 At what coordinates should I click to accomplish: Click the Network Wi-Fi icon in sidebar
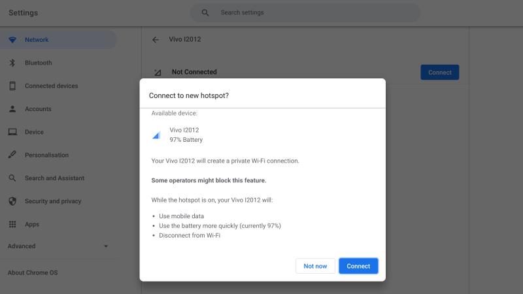pyautogui.click(x=12, y=40)
